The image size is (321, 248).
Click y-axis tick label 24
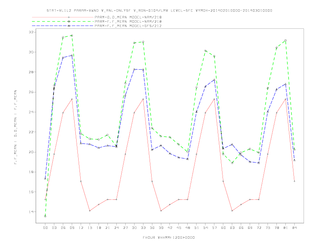pyautogui.click(x=31, y=112)
